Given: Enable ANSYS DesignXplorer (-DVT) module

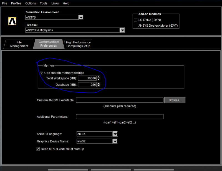Looking at the screenshot, I should 136,26.
